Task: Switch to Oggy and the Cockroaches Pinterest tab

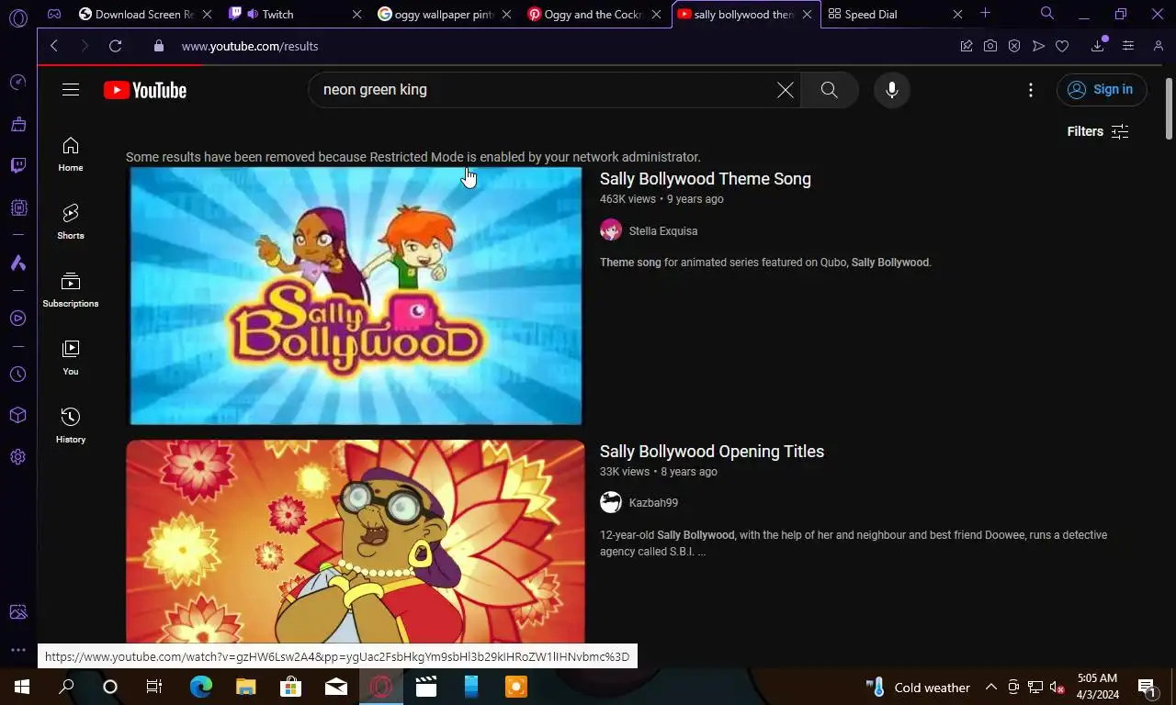Action: pos(585,14)
